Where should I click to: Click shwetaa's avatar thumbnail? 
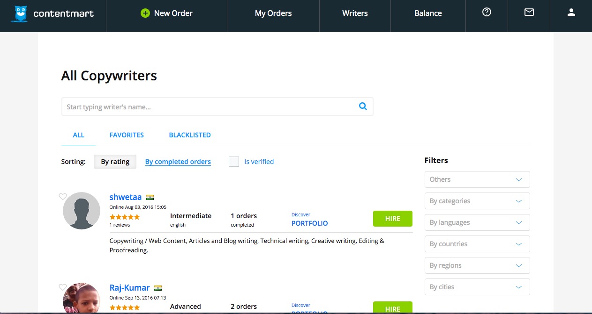pyautogui.click(x=82, y=211)
